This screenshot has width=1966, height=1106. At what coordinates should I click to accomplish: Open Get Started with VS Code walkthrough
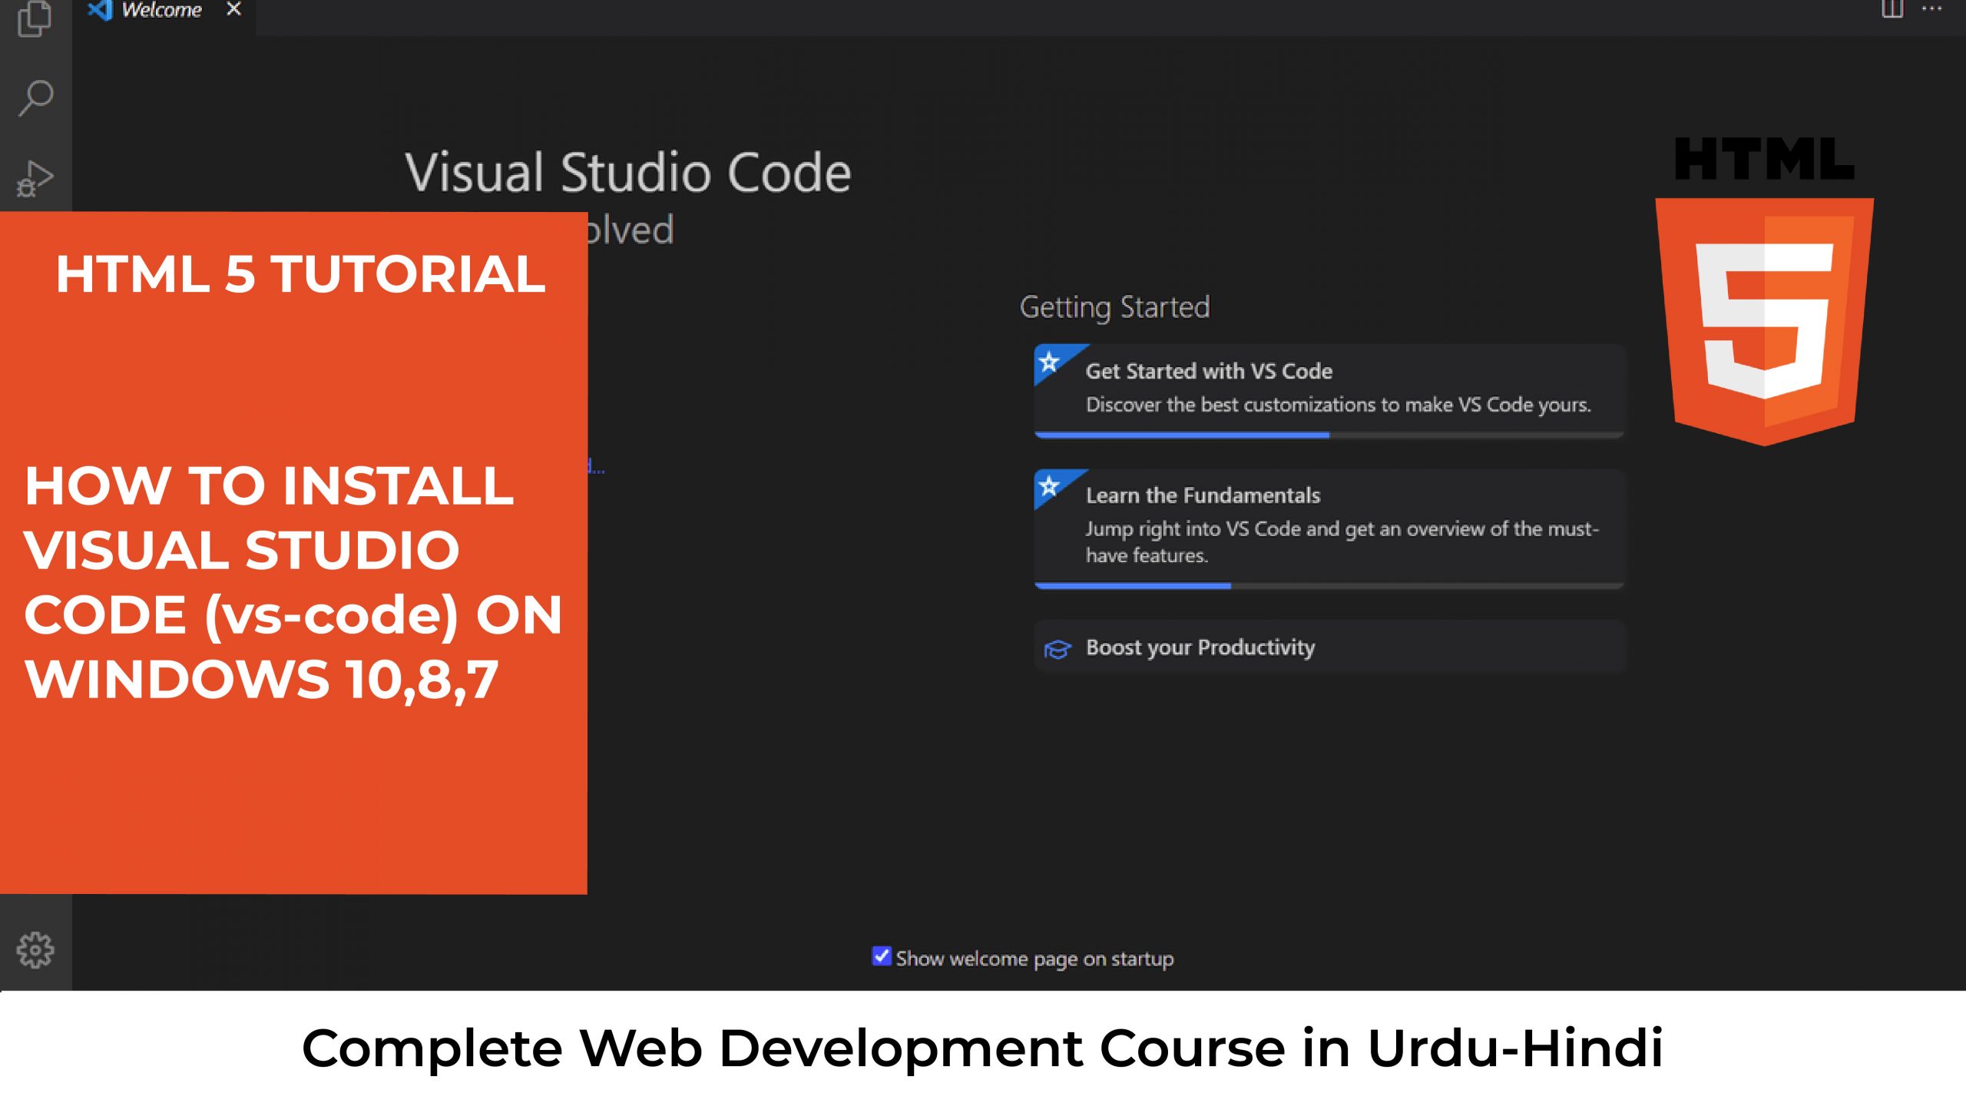pos(1329,390)
